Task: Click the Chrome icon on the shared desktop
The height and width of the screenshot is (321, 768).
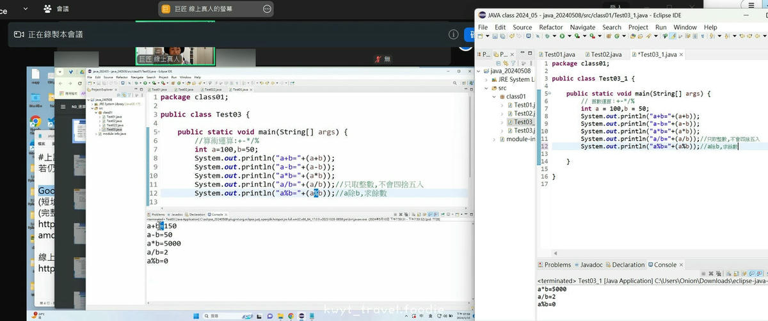Action: click(x=35, y=121)
